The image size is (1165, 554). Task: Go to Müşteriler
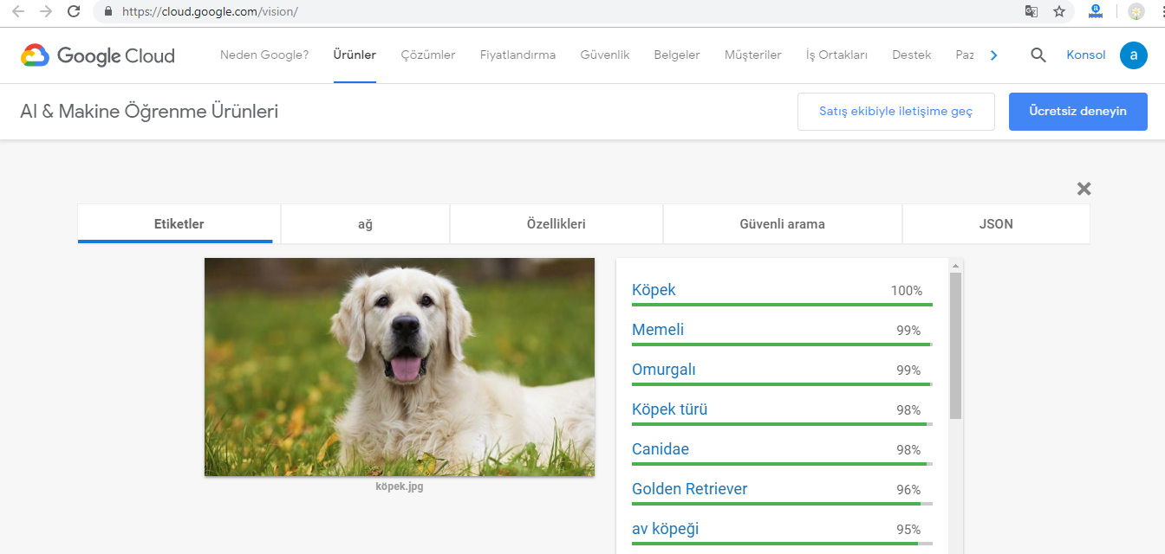[x=753, y=55]
